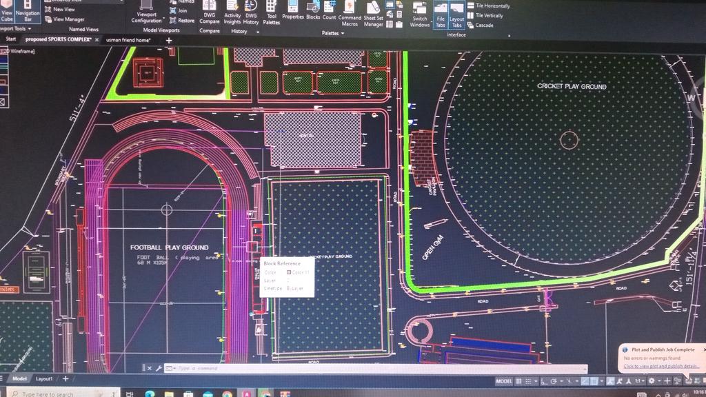Click Cascade windows

(x=481, y=26)
